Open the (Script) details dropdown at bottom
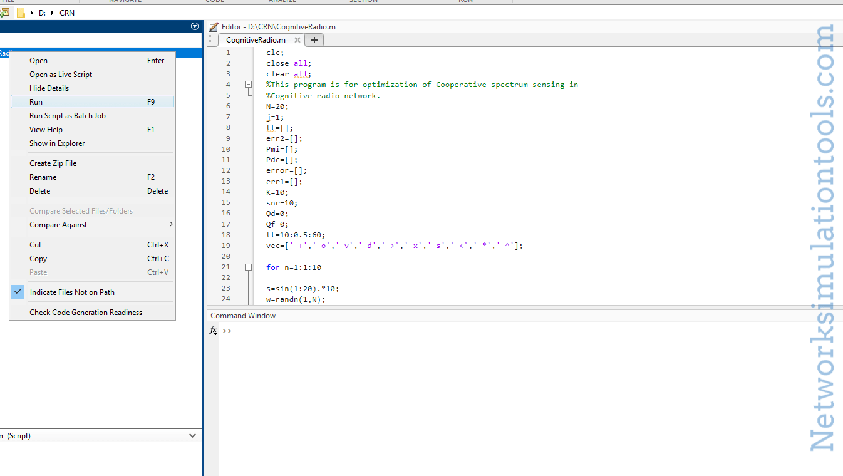Viewport: 843px width, 476px height. (x=193, y=435)
